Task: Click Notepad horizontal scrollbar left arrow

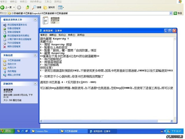Action: pos(41,121)
